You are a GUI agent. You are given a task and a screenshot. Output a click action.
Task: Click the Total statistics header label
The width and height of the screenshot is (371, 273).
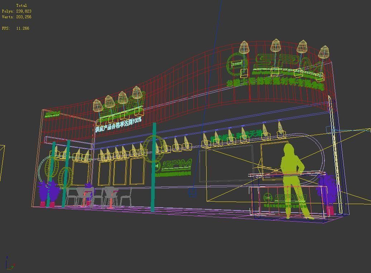point(21,5)
